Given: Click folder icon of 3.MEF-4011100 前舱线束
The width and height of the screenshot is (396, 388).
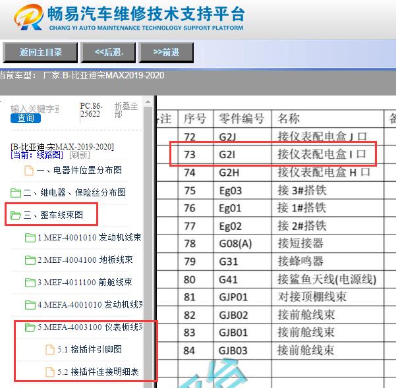Looking at the screenshot, I should pos(30,283).
